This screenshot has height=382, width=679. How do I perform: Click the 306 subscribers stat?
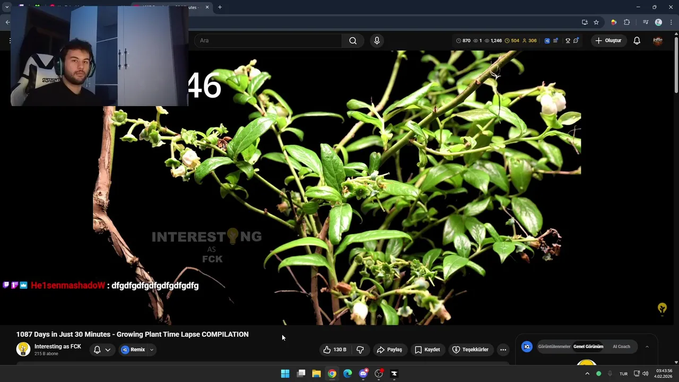(x=529, y=41)
